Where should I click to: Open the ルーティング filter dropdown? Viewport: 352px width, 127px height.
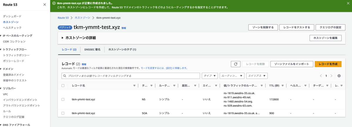pyautogui.click(x=232, y=76)
